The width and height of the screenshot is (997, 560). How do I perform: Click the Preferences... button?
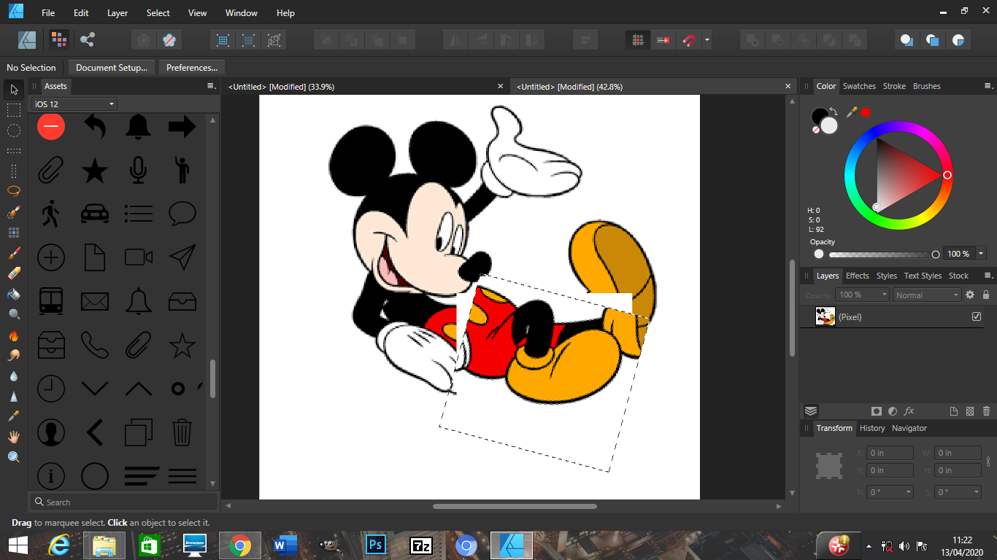(192, 67)
